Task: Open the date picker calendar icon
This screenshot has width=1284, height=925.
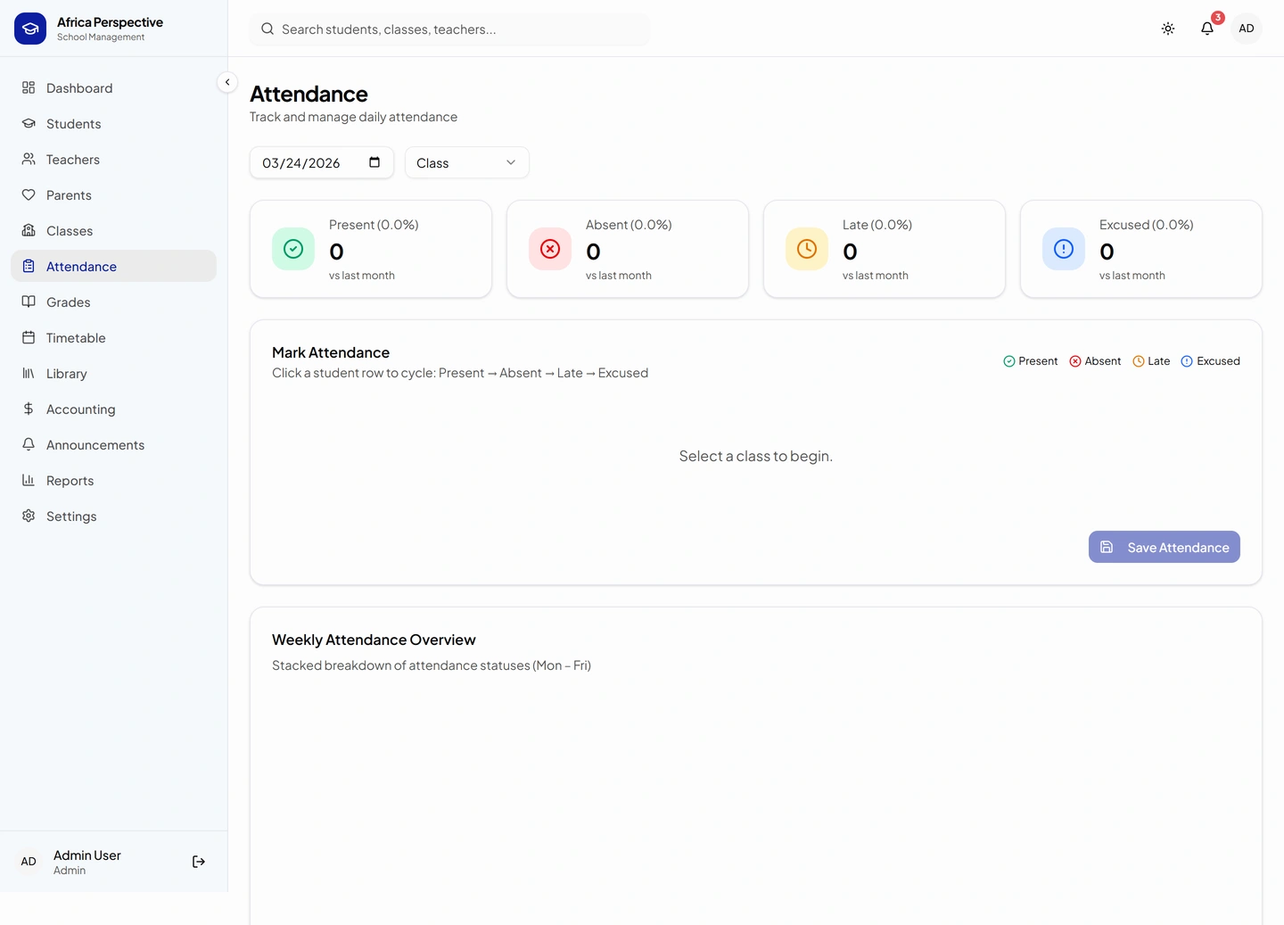Action: coord(374,162)
